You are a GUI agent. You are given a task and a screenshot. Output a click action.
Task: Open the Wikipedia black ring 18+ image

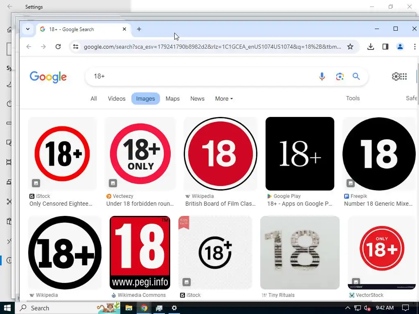click(65, 253)
